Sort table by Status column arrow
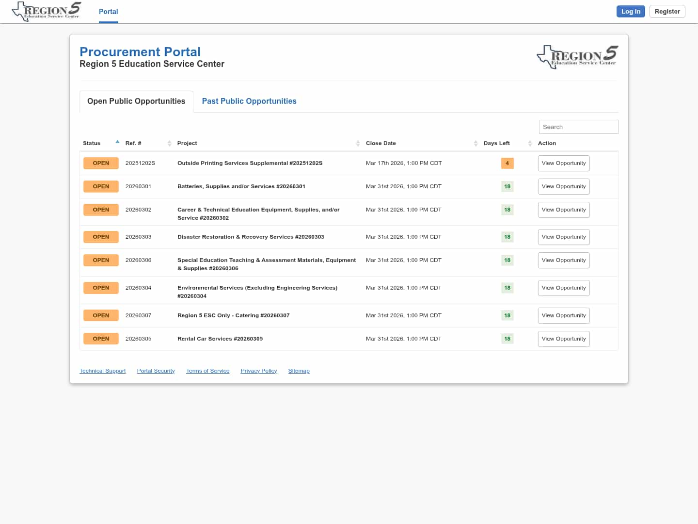 coord(117,142)
